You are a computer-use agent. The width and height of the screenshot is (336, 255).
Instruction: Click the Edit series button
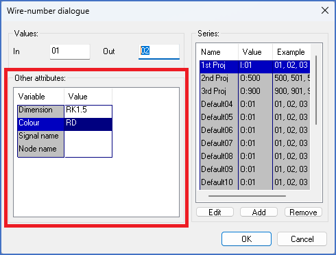tap(215, 212)
